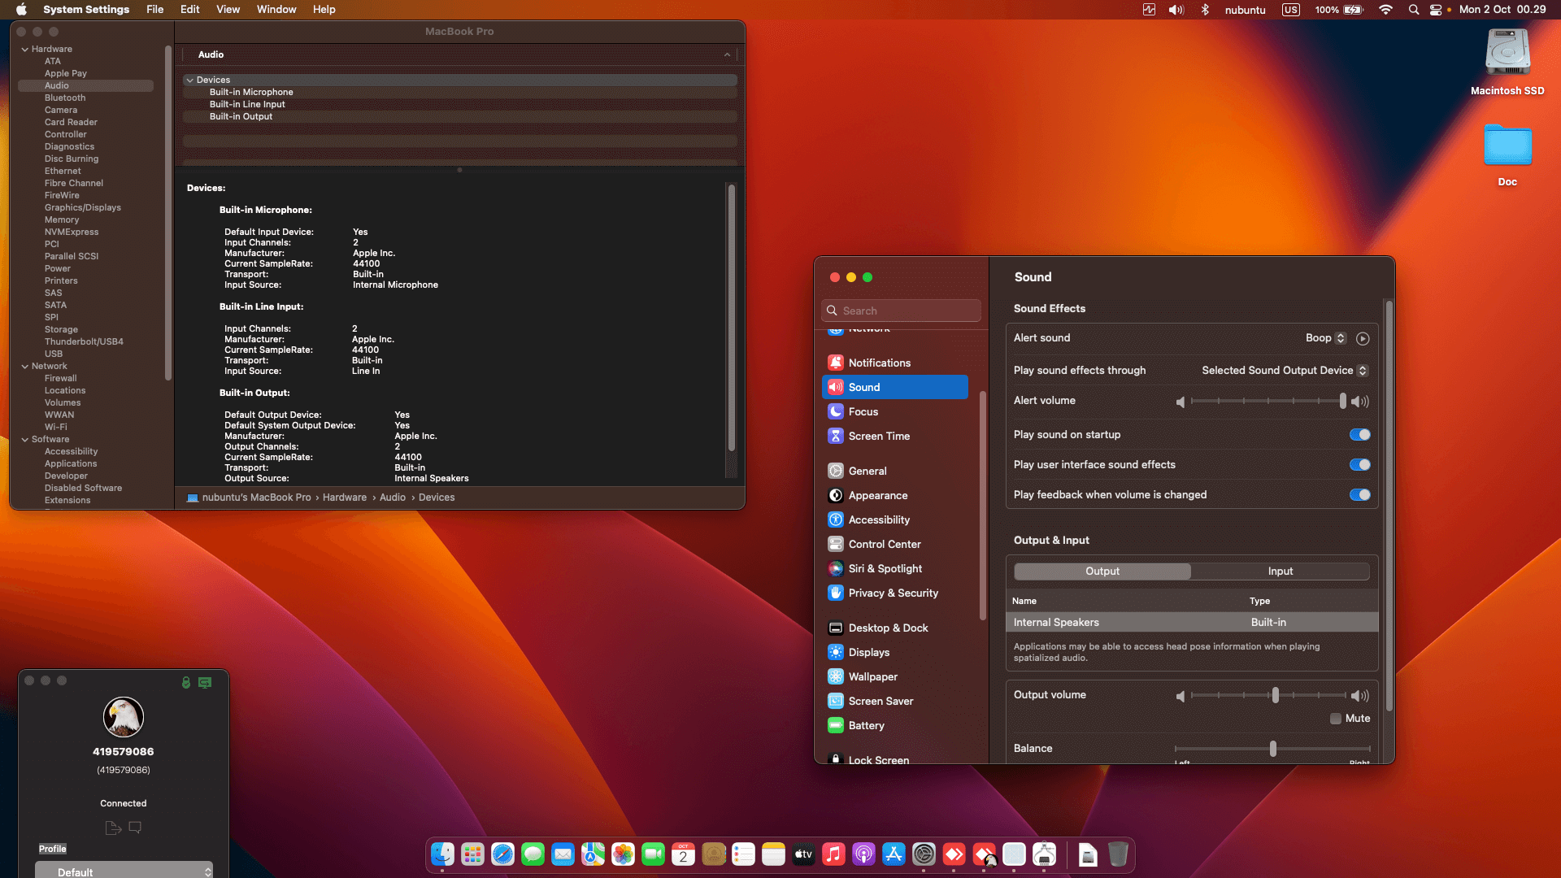Preview the Boop alert sound
Viewport: 1561px width, 878px height.
click(x=1363, y=338)
